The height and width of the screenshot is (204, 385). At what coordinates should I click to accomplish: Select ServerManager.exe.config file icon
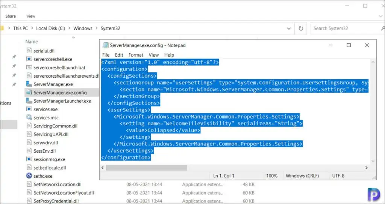(29, 93)
